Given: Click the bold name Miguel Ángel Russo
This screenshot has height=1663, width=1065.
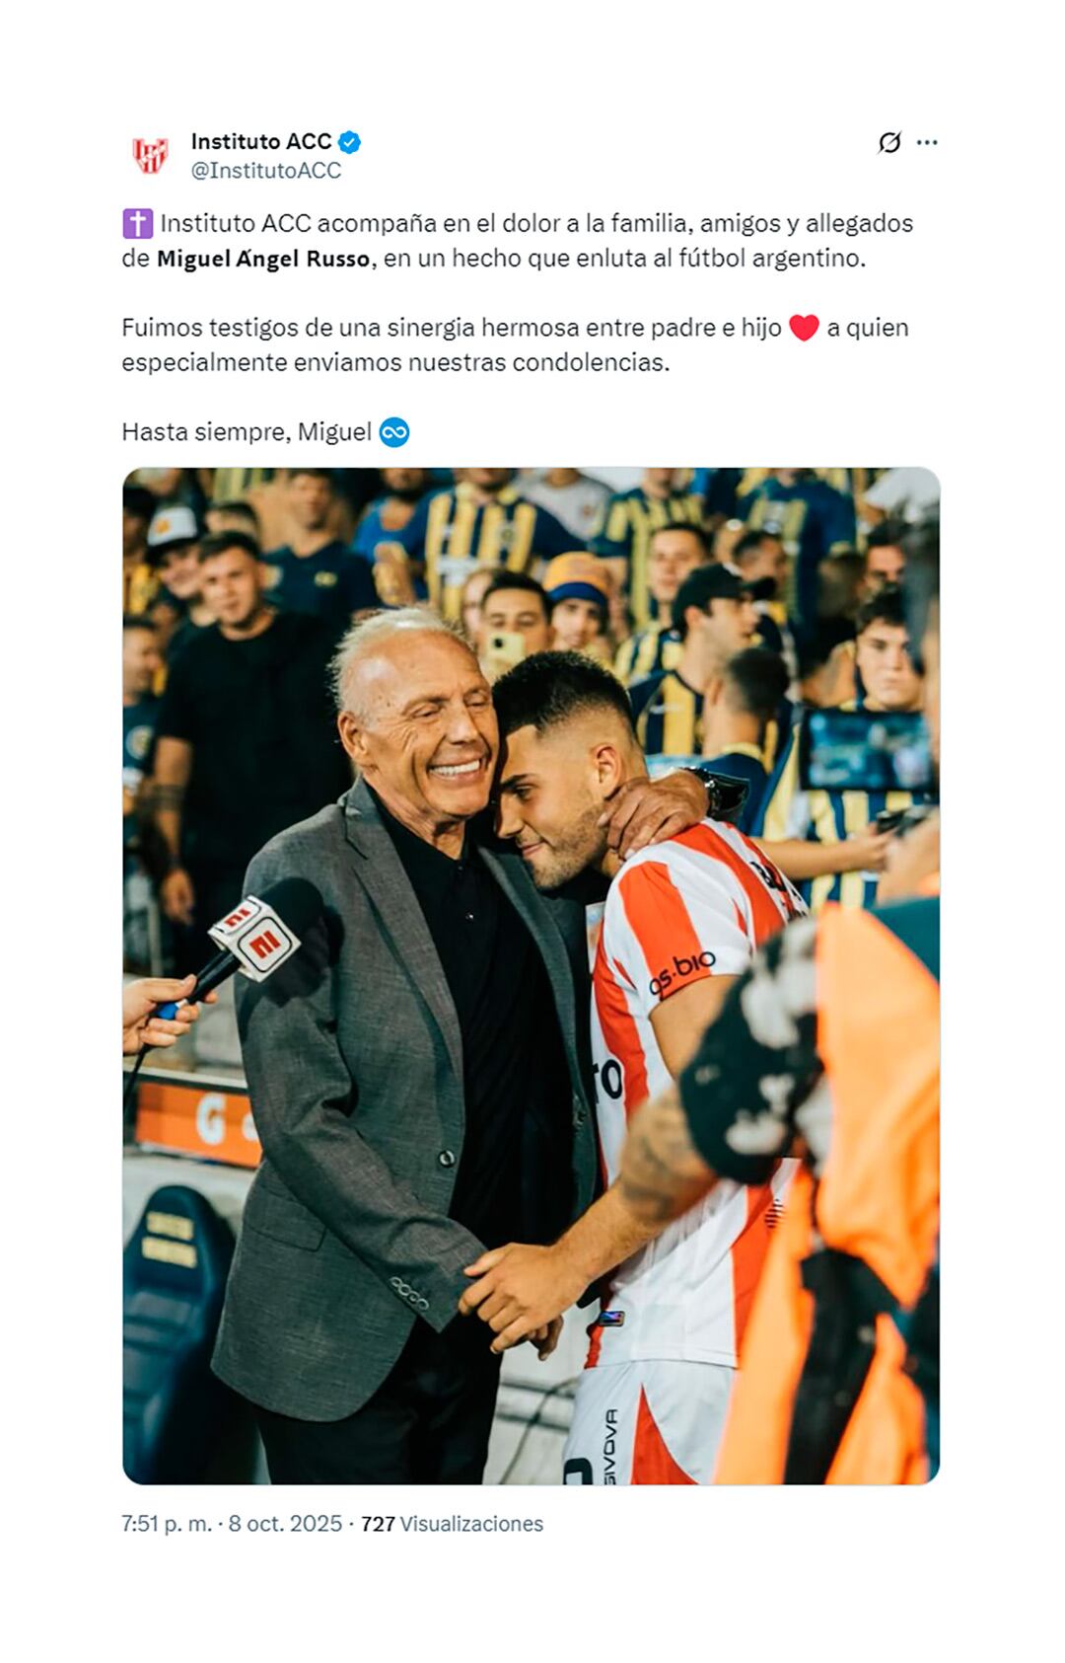Looking at the screenshot, I should pos(263,260).
